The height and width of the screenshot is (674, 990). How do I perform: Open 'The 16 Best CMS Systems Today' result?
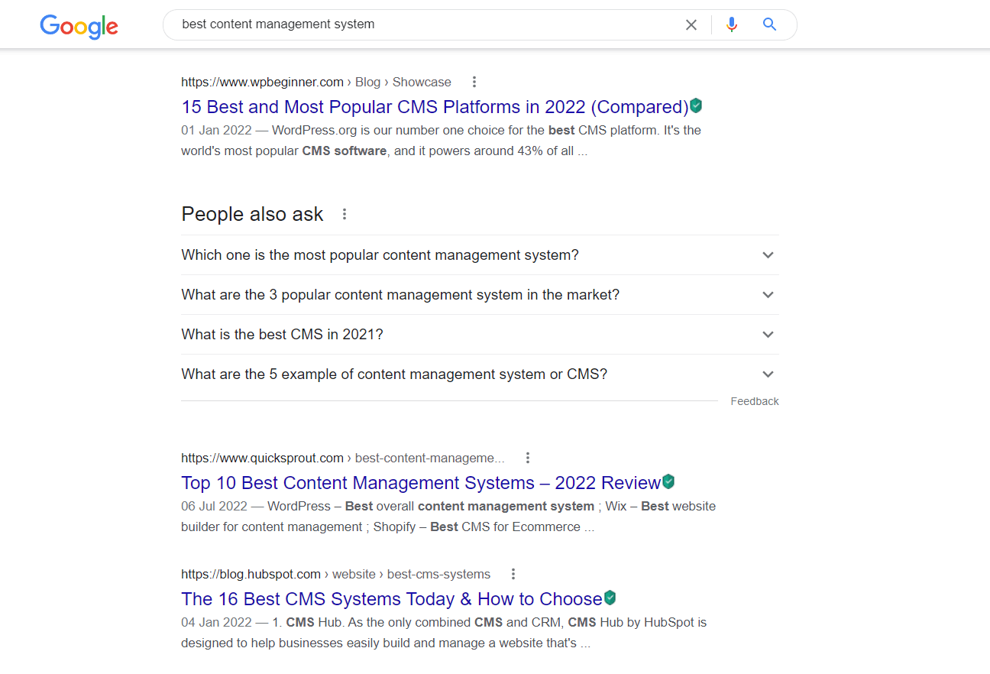click(x=392, y=599)
